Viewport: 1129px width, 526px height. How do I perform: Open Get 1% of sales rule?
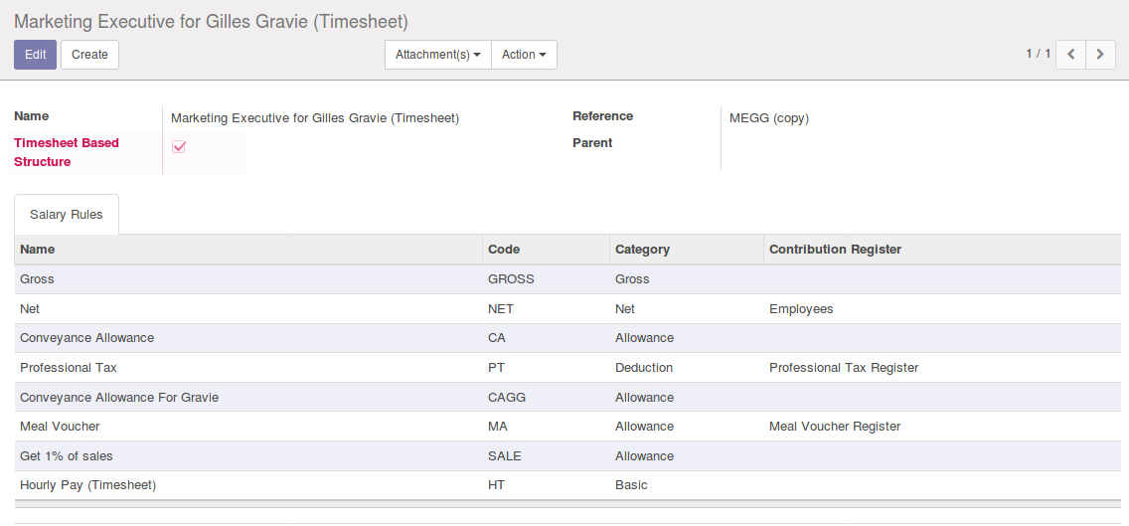point(67,456)
